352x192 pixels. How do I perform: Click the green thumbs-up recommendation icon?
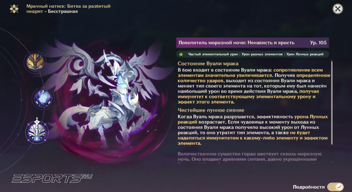click(x=181, y=54)
